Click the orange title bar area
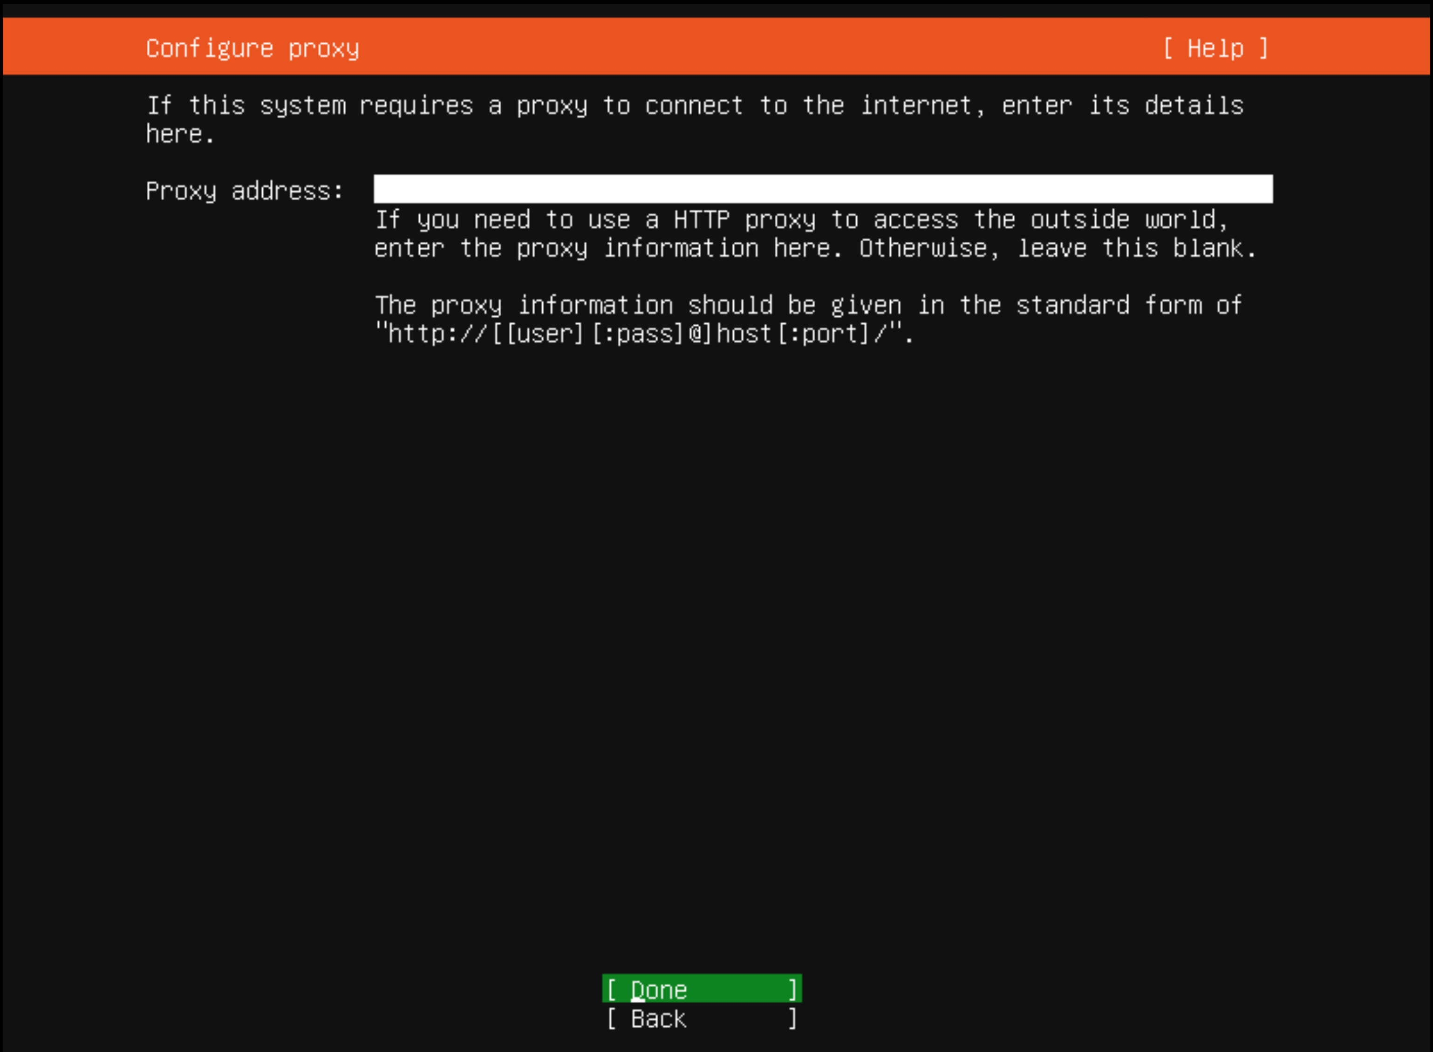 point(716,47)
